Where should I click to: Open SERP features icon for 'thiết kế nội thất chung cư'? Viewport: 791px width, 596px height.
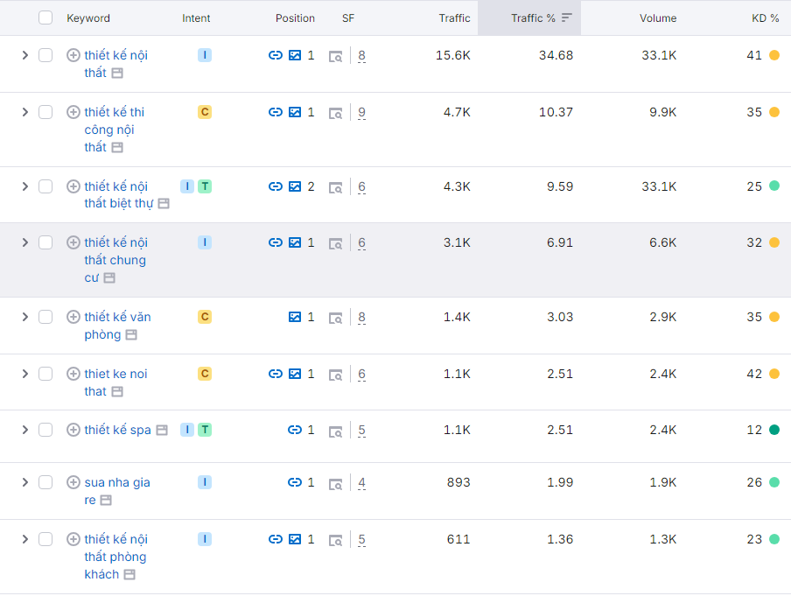click(x=336, y=243)
